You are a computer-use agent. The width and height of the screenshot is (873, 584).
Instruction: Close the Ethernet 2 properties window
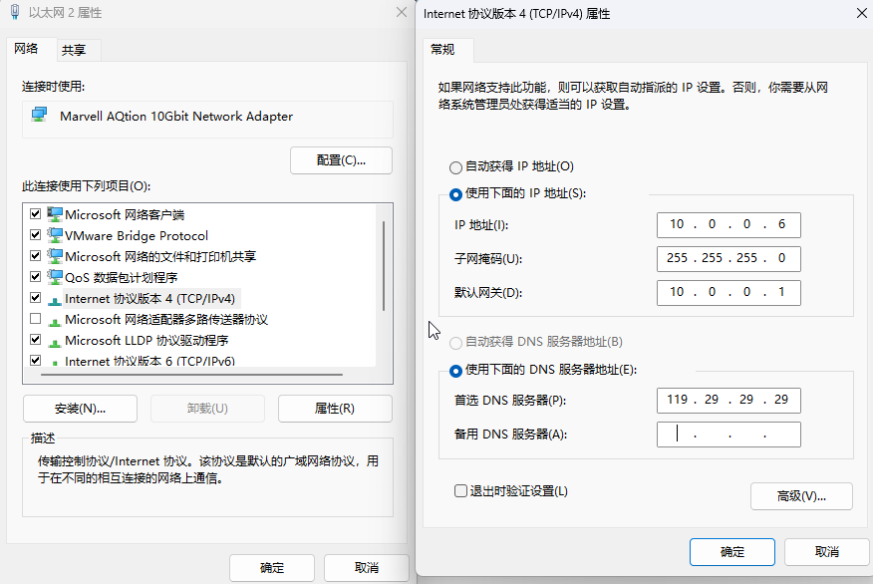[x=401, y=12]
